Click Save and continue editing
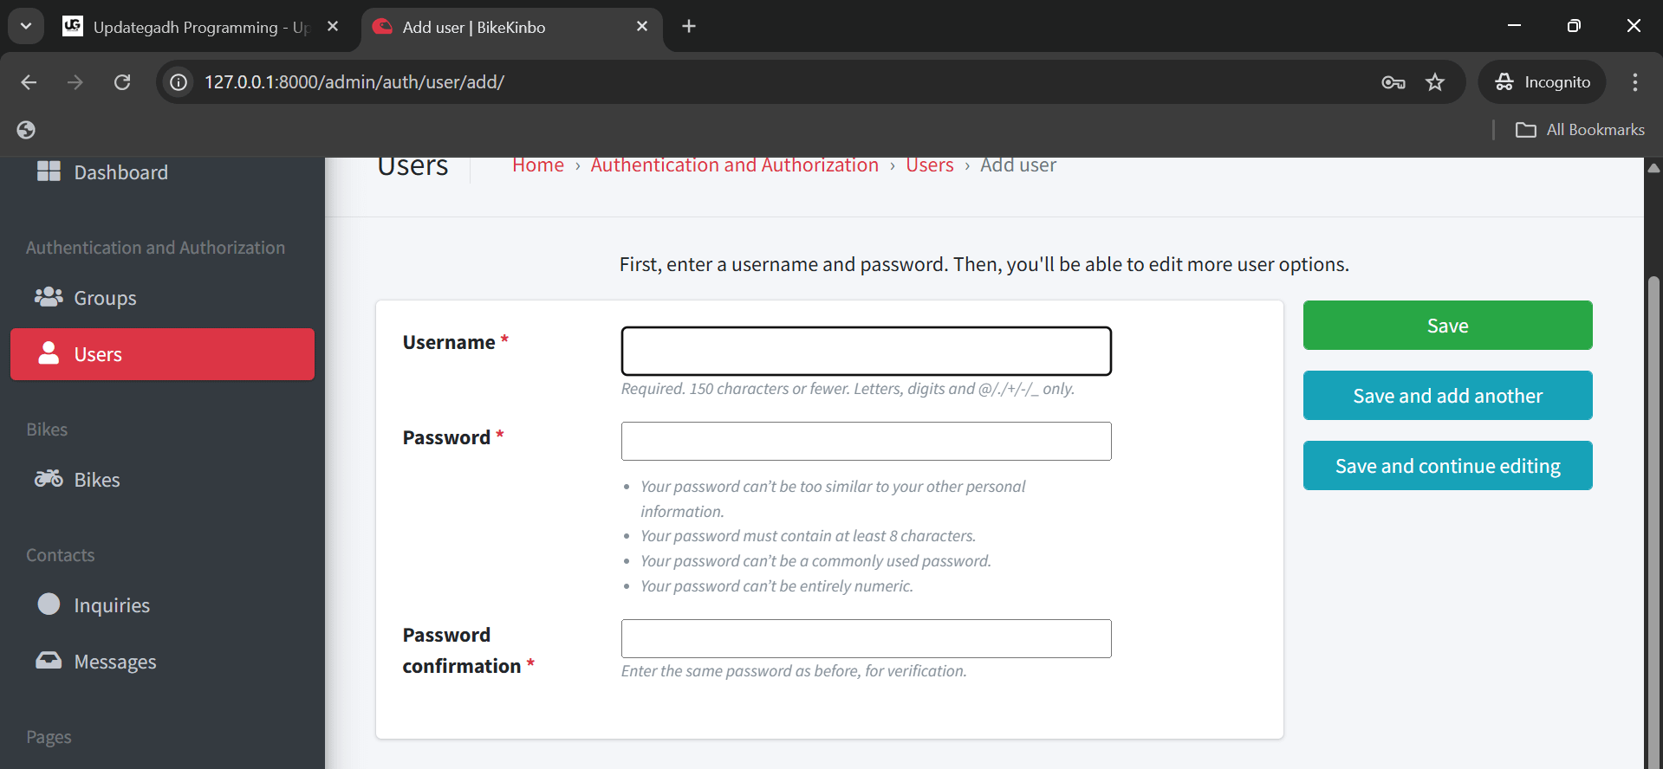Screen dimensions: 1663x769 pos(1447,466)
